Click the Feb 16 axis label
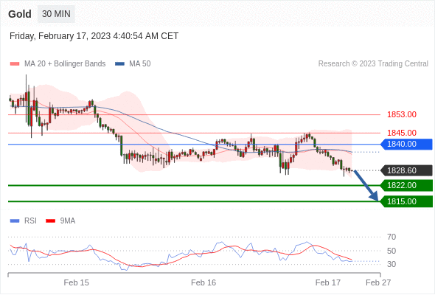Image resolution: width=435 pixels, height=295 pixels. pos(203,282)
